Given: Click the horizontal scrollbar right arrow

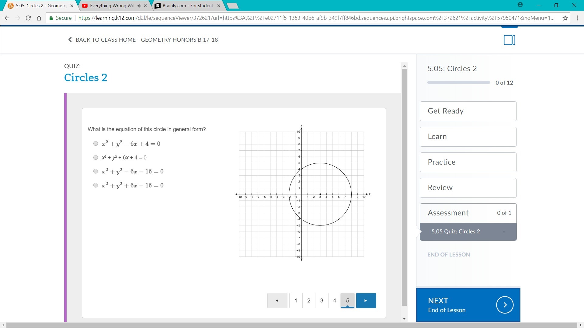Looking at the screenshot, I should pyautogui.click(x=581, y=325).
